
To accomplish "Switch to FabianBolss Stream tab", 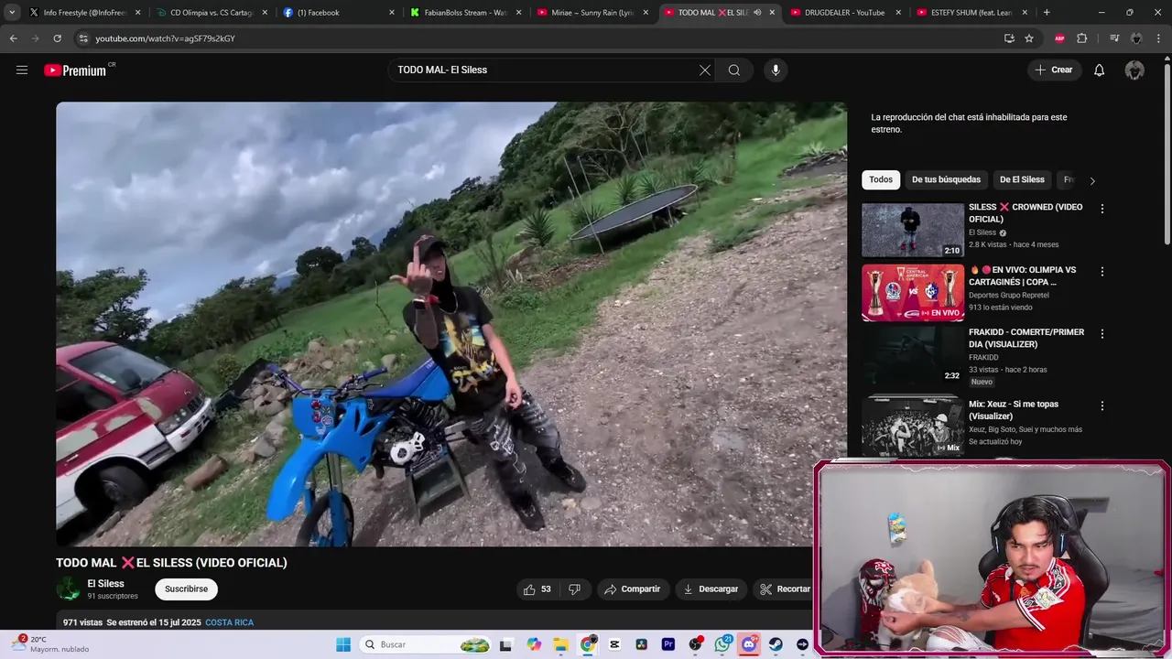I will tap(465, 13).
